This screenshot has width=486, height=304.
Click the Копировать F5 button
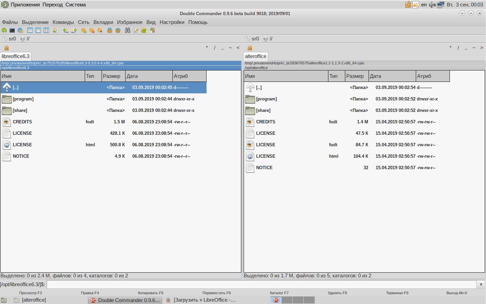click(x=151, y=293)
